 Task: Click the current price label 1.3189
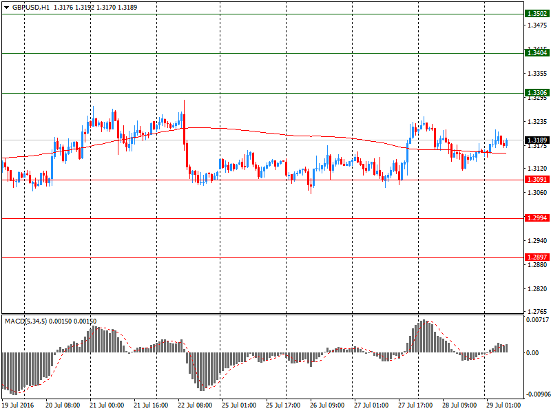537,140
